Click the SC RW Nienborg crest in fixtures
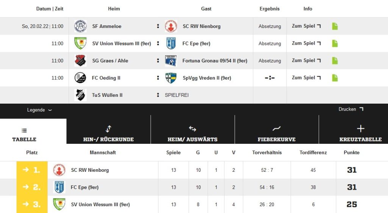Viewport: 388px width, 213px height. point(171,26)
